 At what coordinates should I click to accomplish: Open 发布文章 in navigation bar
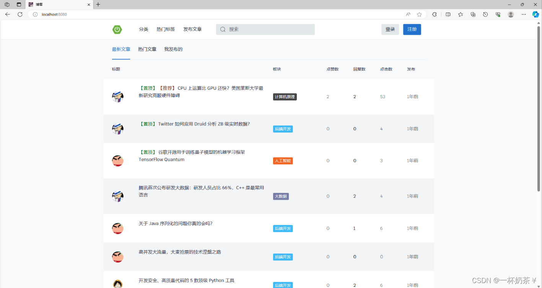coord(192,29)
